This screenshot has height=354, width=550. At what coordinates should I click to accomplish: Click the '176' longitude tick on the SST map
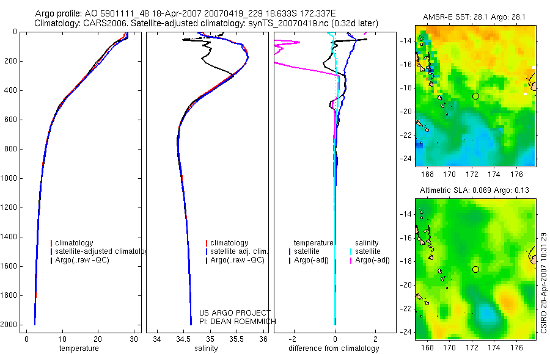click(x=516, y=174)
